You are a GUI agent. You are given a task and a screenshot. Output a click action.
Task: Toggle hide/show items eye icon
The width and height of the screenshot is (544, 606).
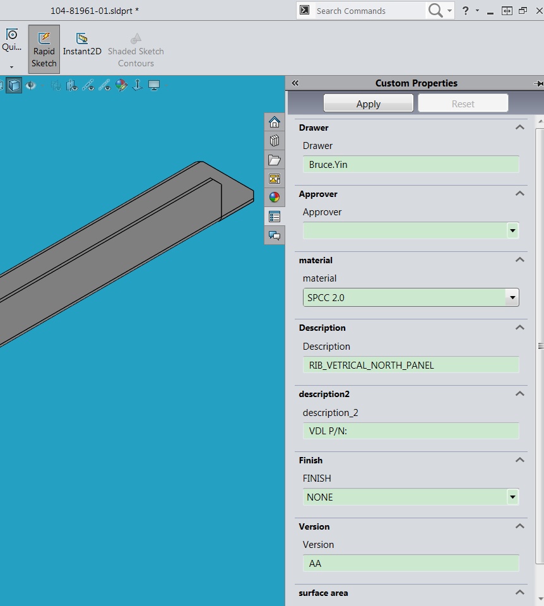(x=30, y=85)
